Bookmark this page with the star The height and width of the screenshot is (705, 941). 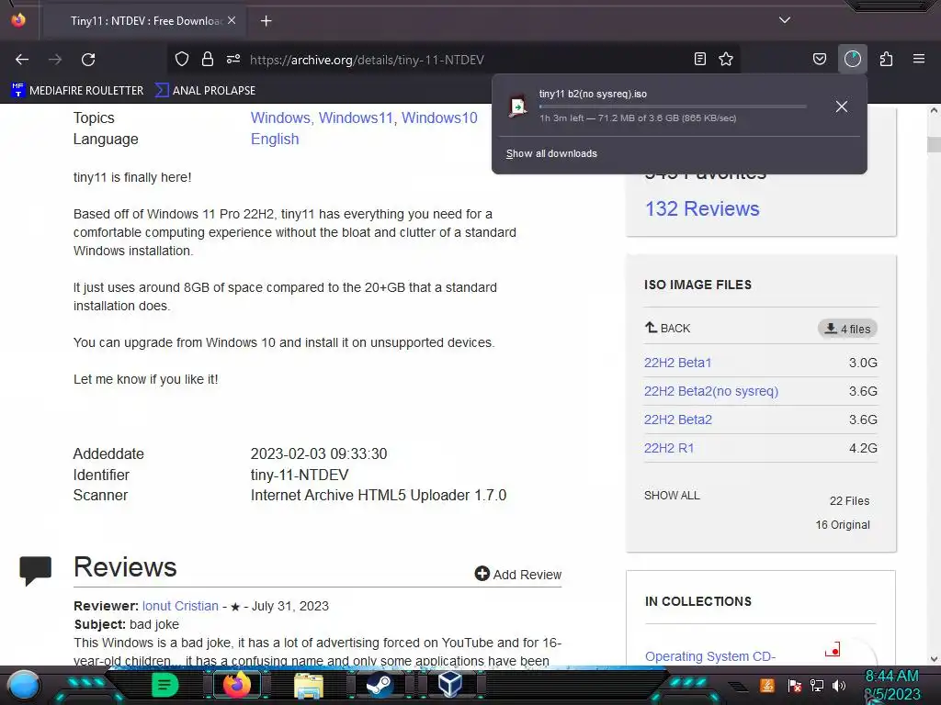726,59
